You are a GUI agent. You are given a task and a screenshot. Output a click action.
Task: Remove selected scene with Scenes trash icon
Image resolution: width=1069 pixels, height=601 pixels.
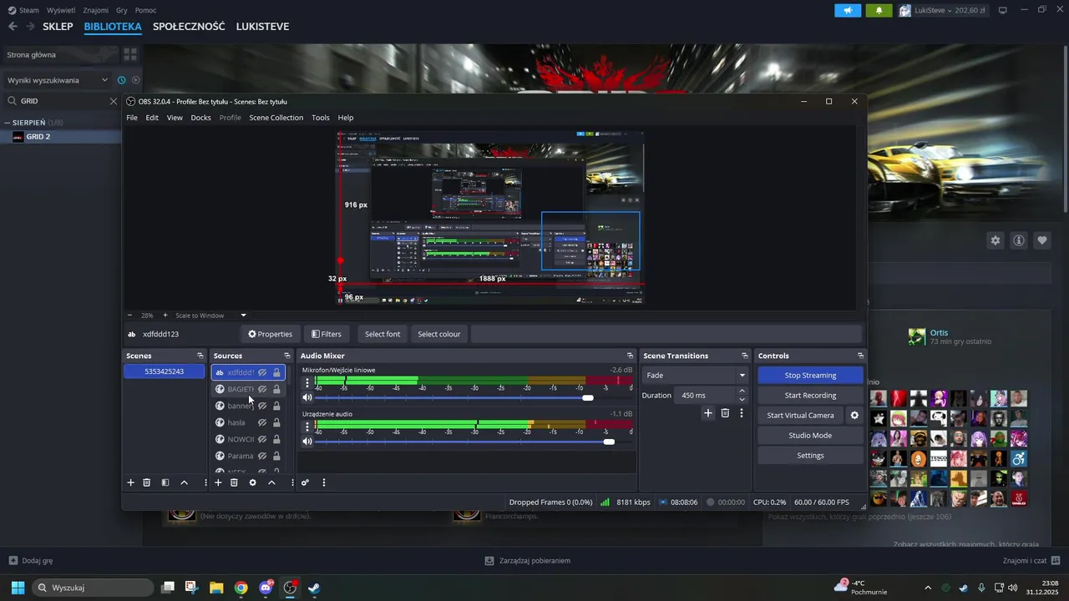point(147,482)
